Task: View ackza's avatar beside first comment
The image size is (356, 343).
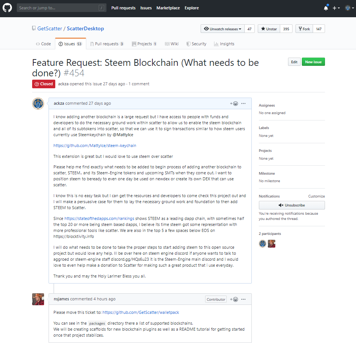Action: coord(38,104)
